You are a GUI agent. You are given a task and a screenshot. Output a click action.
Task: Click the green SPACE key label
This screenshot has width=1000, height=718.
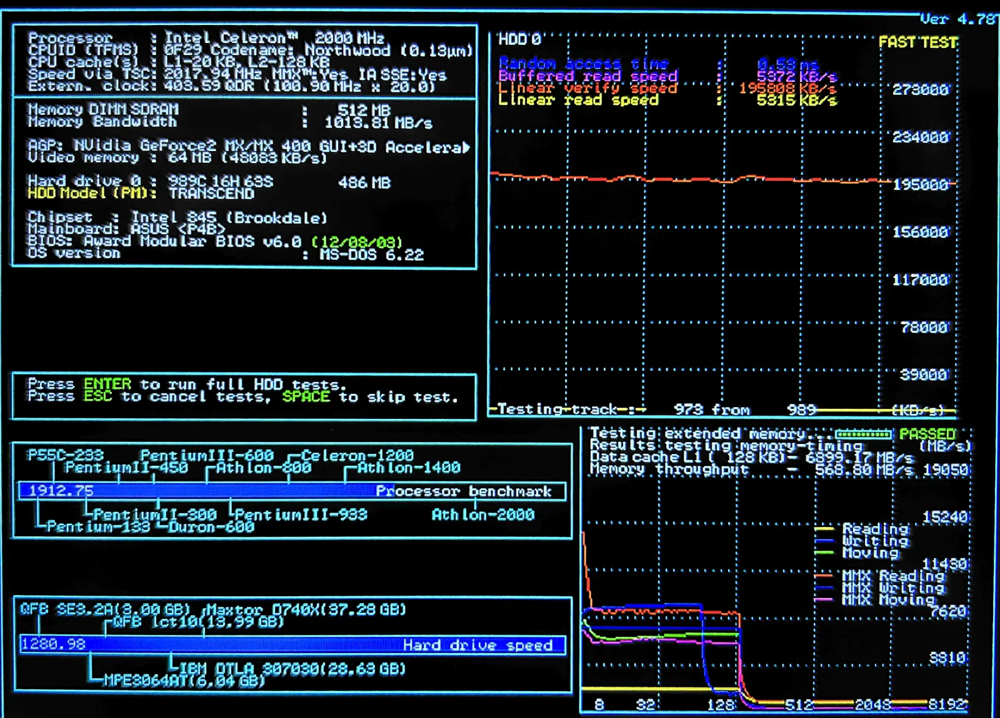tap(306, 396)
